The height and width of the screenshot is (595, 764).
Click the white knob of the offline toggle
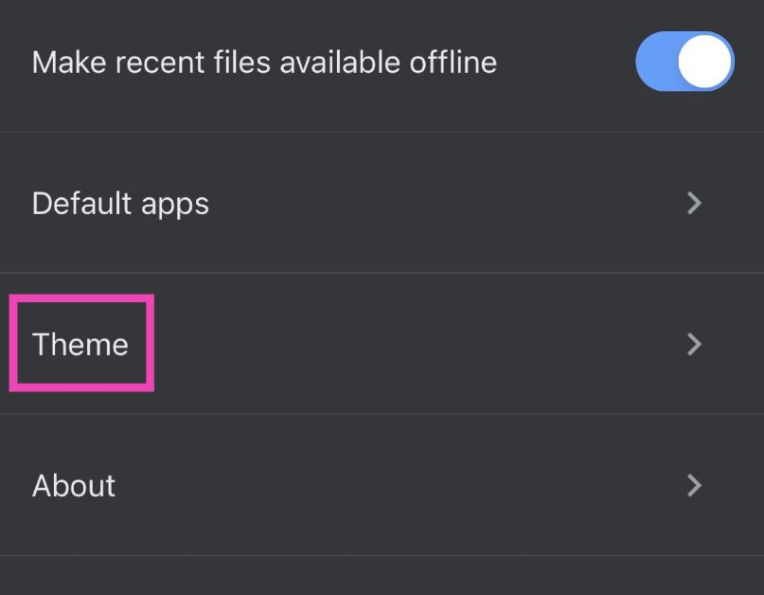pos(704,63)
